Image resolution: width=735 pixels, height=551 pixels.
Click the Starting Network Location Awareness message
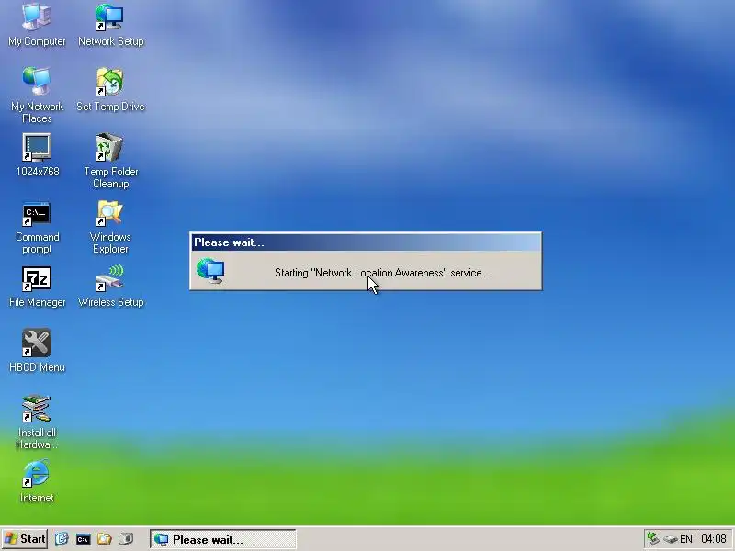382,273
